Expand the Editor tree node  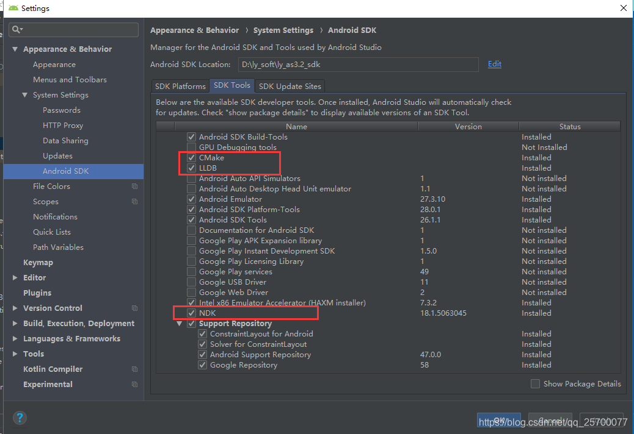pyautogui.click(x=15, y=277)
